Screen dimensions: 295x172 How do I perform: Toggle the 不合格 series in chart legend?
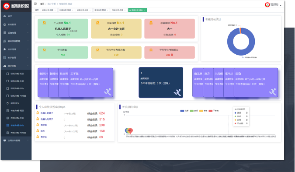[x=214, y=111]
